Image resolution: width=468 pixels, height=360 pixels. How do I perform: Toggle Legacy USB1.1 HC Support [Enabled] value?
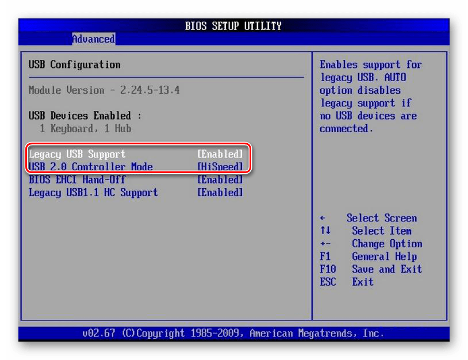point(220,193)
